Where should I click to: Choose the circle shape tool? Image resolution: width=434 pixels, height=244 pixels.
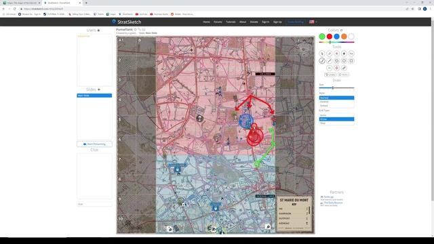click(x=344, y=61)
